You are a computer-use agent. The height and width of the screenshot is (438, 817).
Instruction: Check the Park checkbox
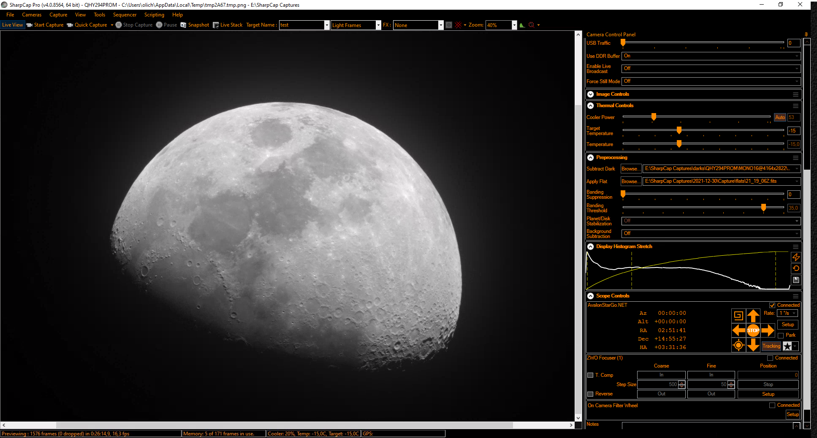[x=781, y=335]
